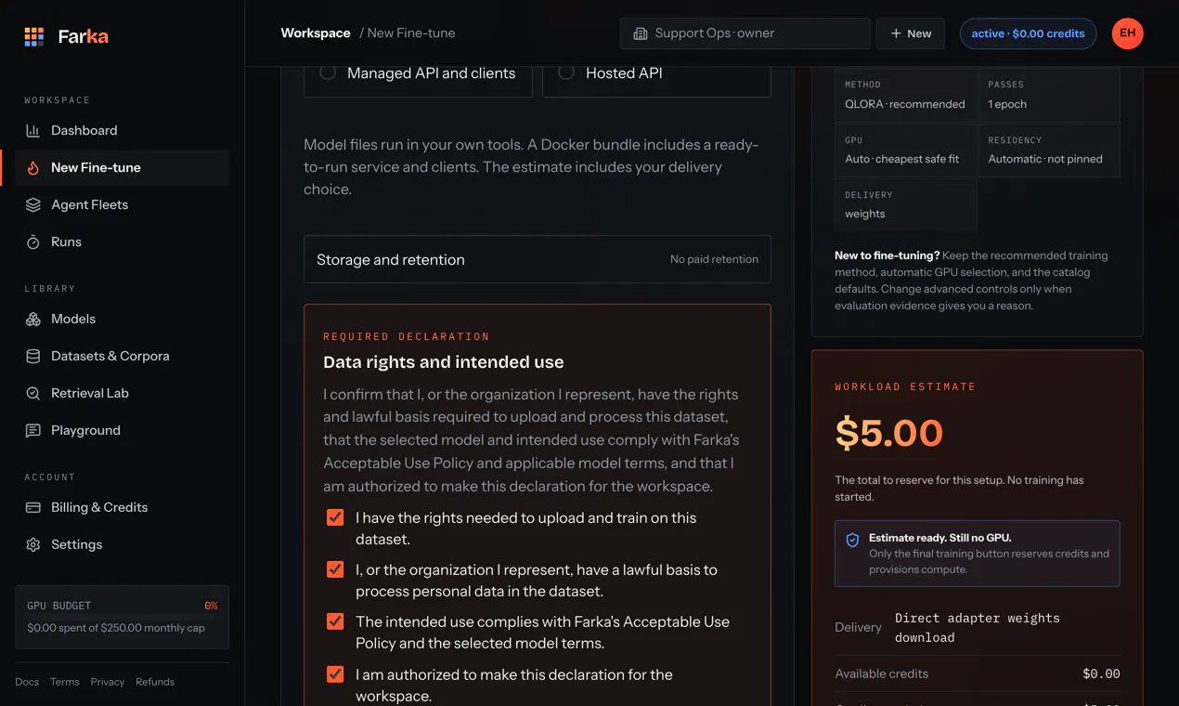Uncheck the lawful basis for personal data checkbox
The height and width of the screenshot is (706, 1179).
[x=335, y=570]
